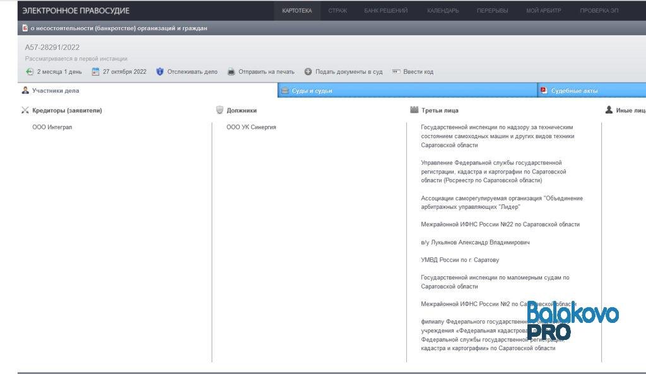Switch to Судебные акты tab
Image resolution: width=646 pixels, height=374 pixels.
[x=592, y=91]
